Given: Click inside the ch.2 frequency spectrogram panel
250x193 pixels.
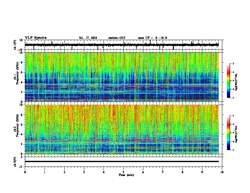Looking at the screenshot, I should [x=122, y=129].
